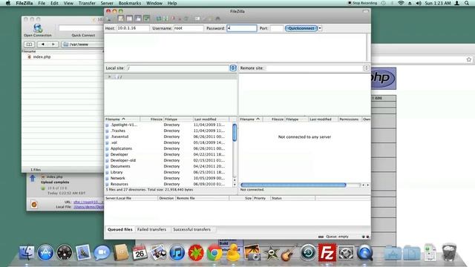Select the Library directory row
Viewport: 475px width, 267px height.
point(168,172)
